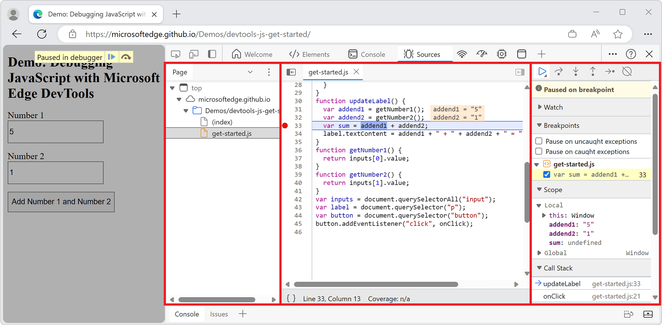Open Inspect element tool
662x325 pixels.
[176, 54]
